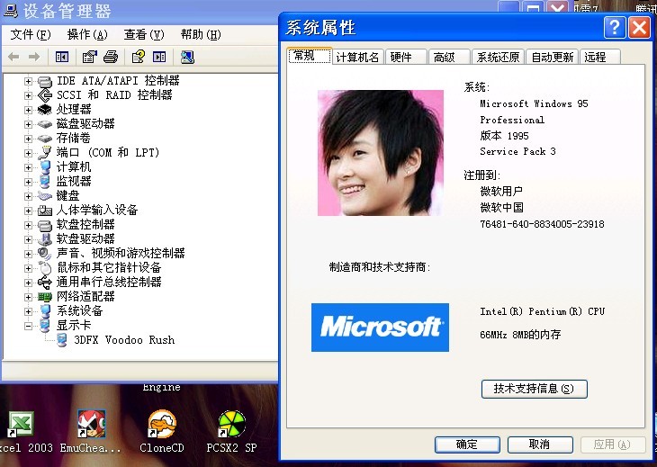Expand the SCSI 和 RAID 控制器 node
The width and height of the screenshot is (657, 467).
pos(28,95)
